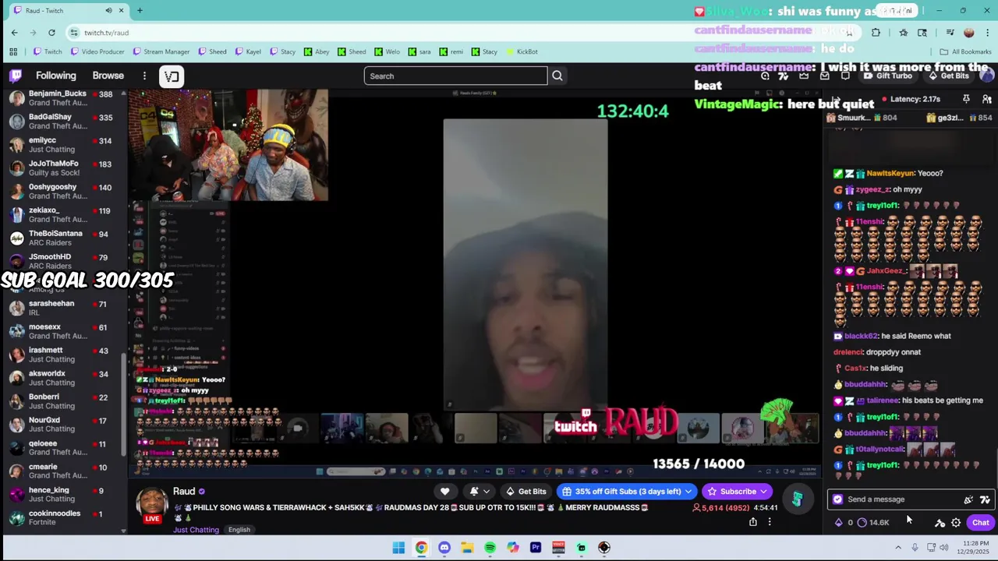Open the community users list icon
Image resolution: width=998 pixels, height=561 pixels.
[986, 99]
